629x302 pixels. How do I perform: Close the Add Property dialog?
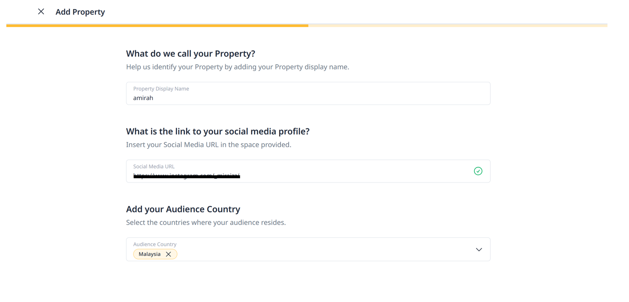[x=41, y=12]
